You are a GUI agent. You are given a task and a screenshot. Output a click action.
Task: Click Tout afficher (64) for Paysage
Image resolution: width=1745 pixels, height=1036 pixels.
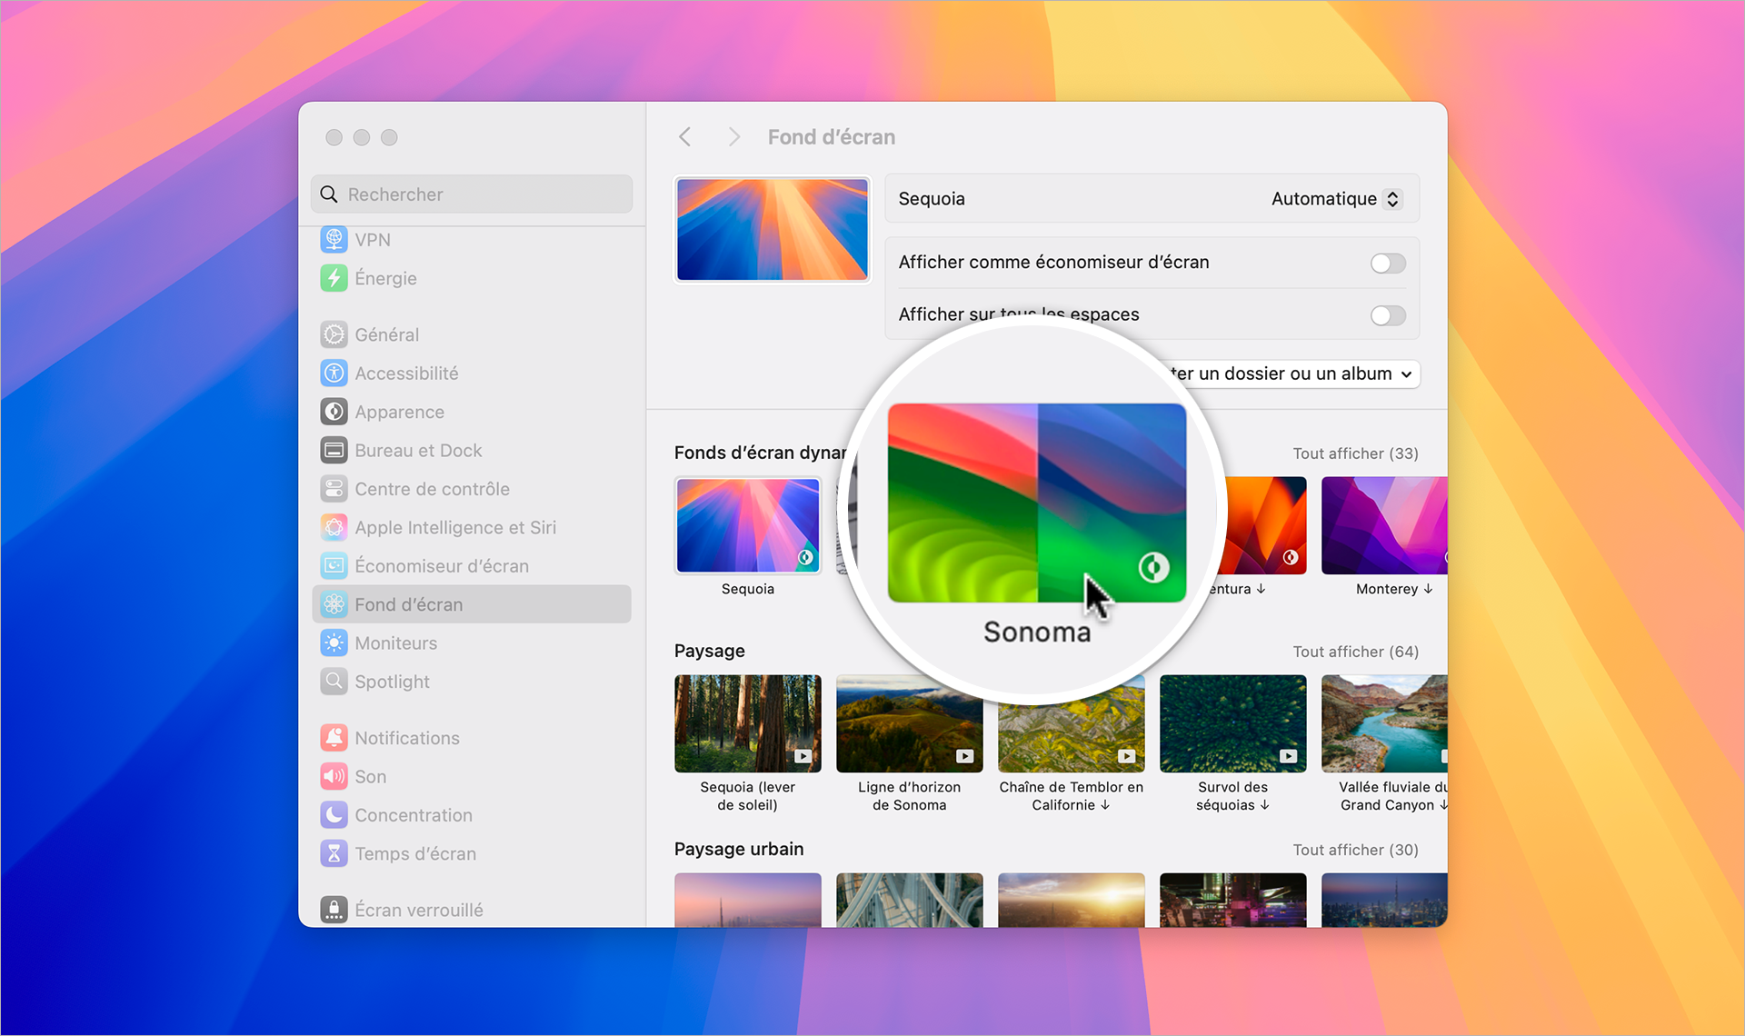[1355, 651]
